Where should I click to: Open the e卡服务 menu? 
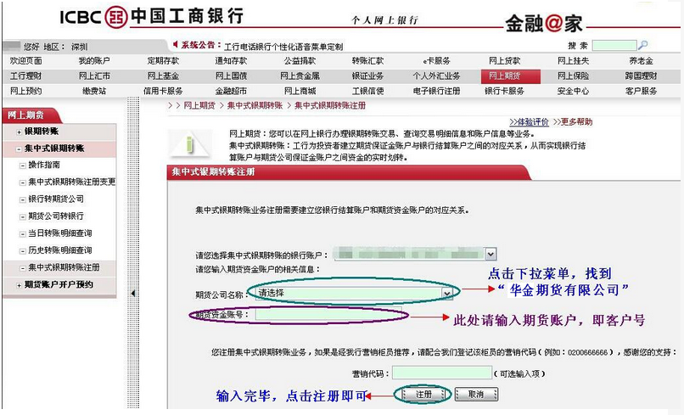(436, 60)
